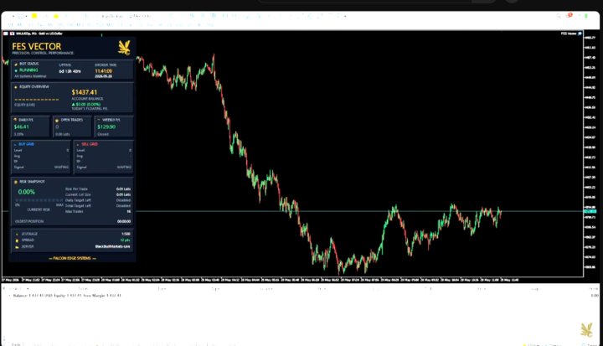The height and width of the screenshot is (346, 603).
Task: Click the Oldest Position 00:00:00 value
Action: (124, 222)
